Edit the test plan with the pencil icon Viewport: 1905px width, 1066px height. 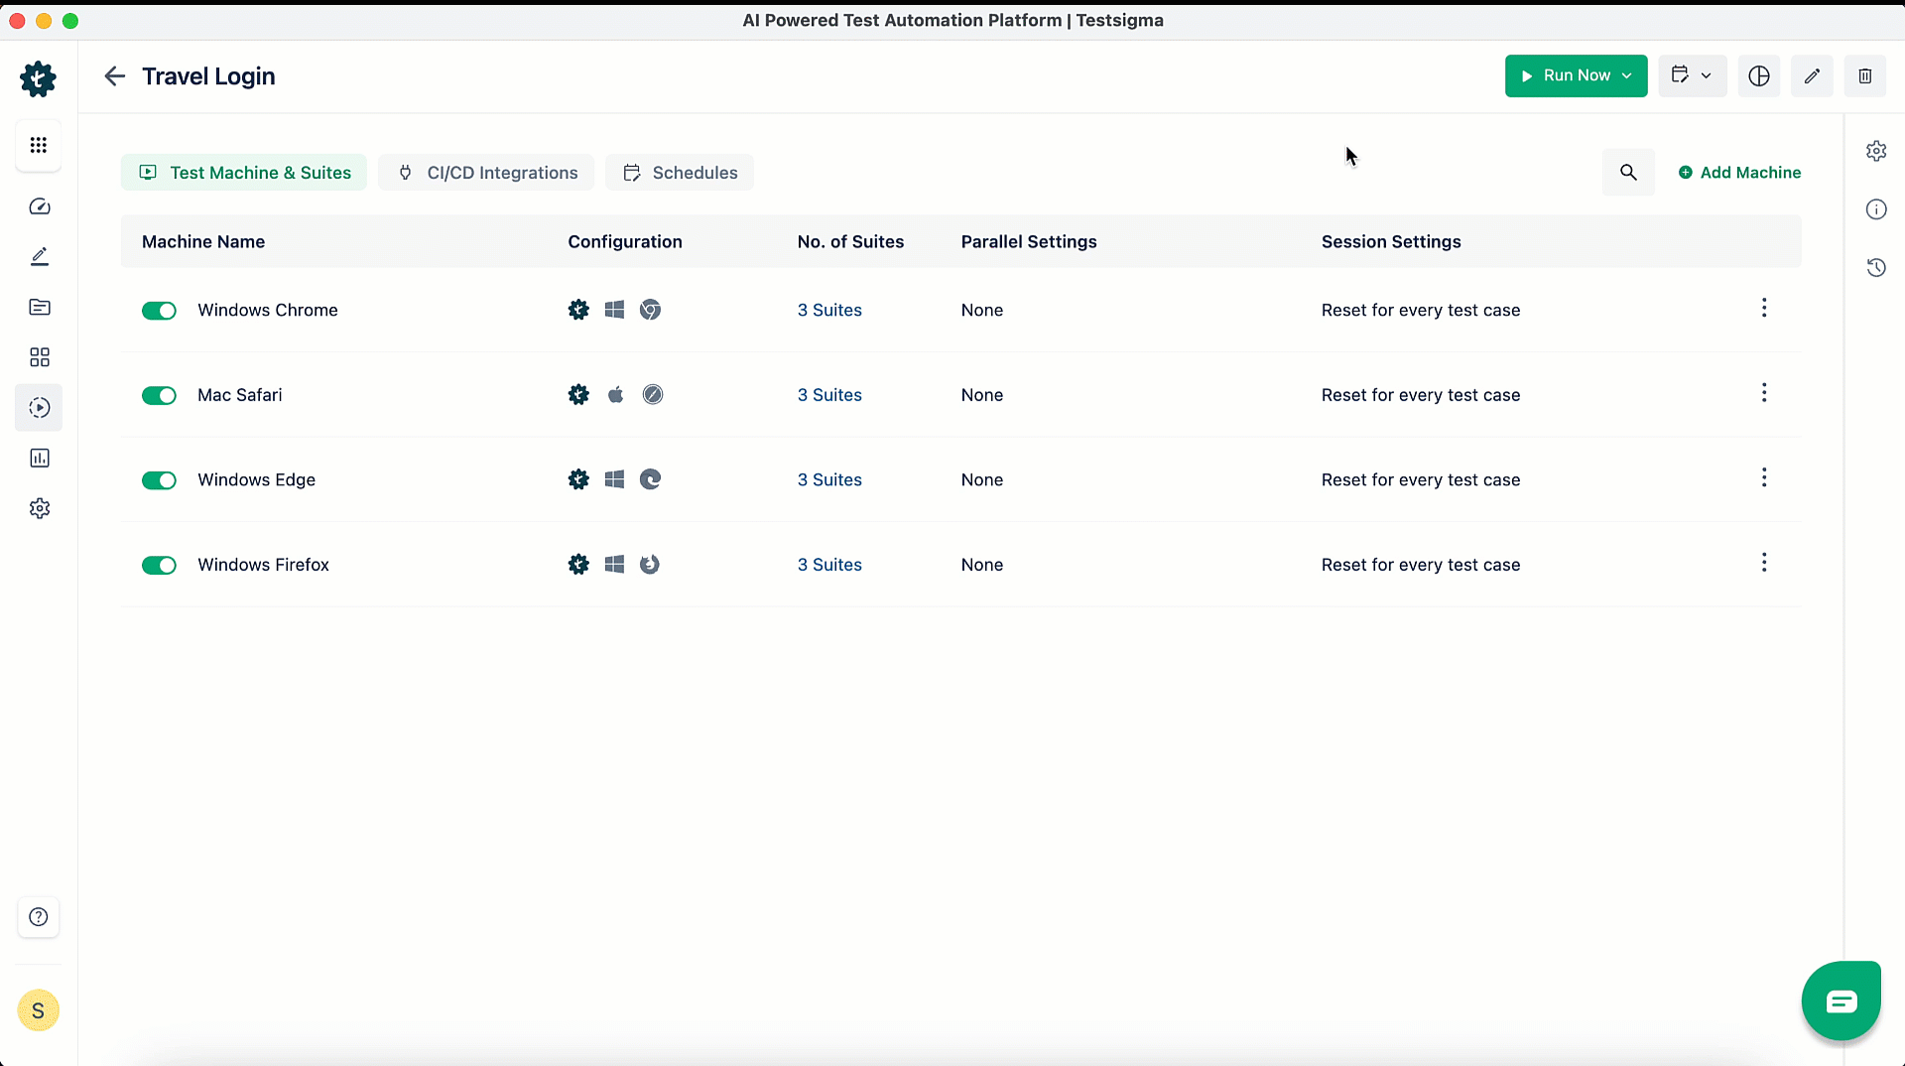[1812, 76]
